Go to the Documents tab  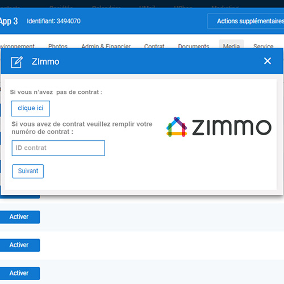194,46
